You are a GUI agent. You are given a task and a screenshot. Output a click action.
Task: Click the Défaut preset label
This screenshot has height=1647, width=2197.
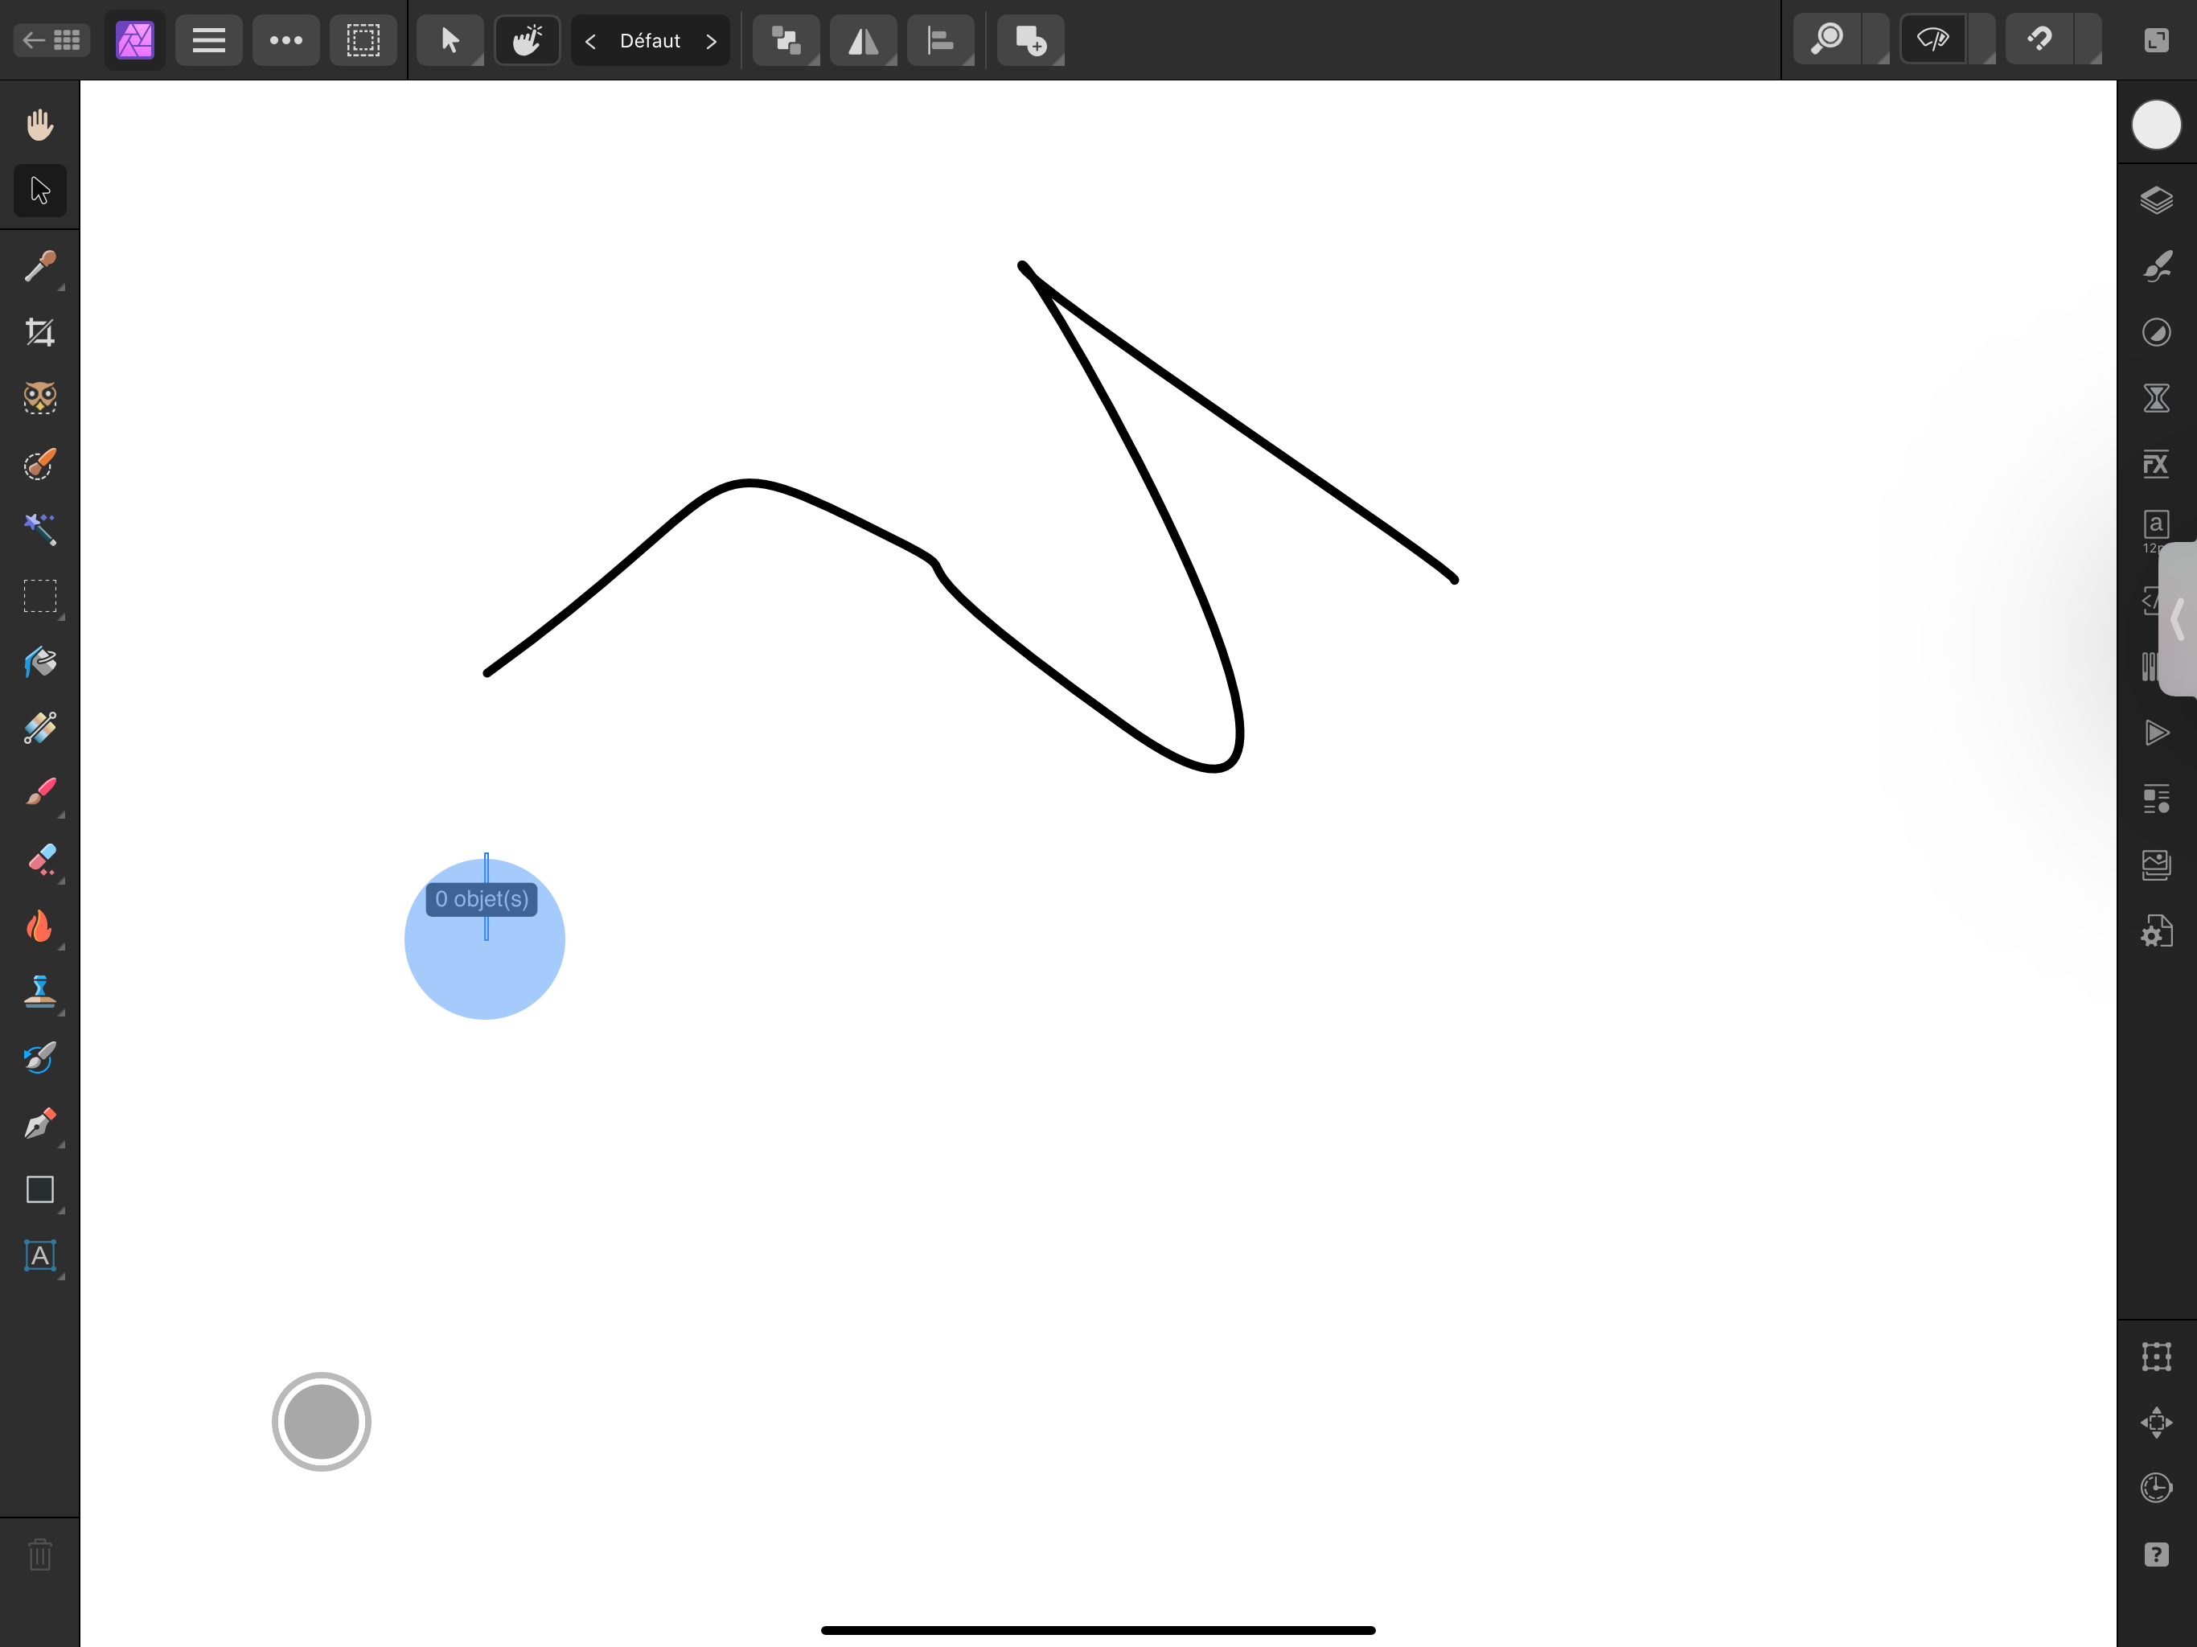[x=651, y=41]
